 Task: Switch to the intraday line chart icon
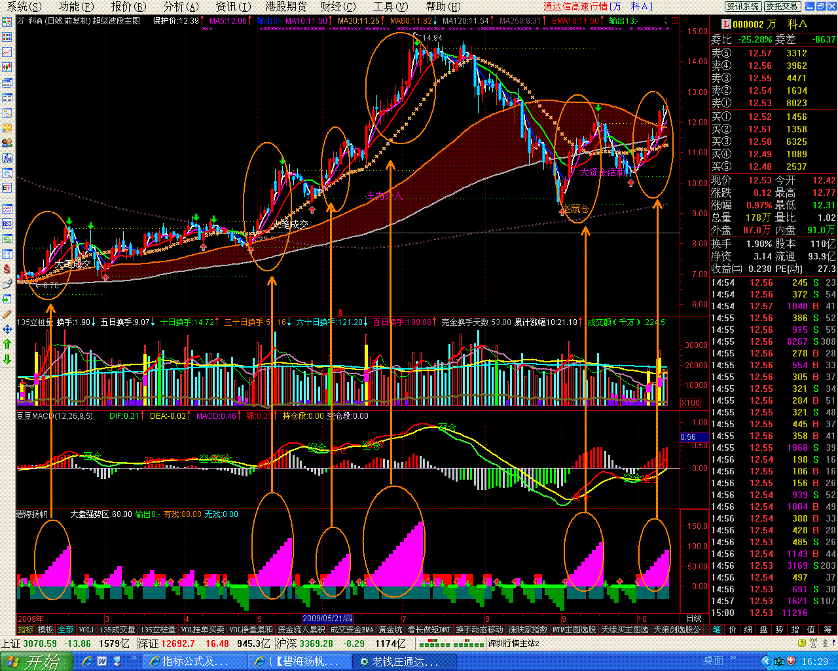pos(7,52)
